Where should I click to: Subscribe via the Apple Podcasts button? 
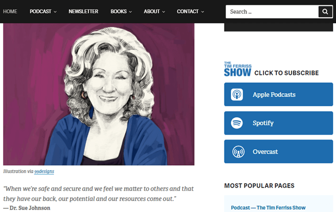pyautogui.click(x=279, y=94)
